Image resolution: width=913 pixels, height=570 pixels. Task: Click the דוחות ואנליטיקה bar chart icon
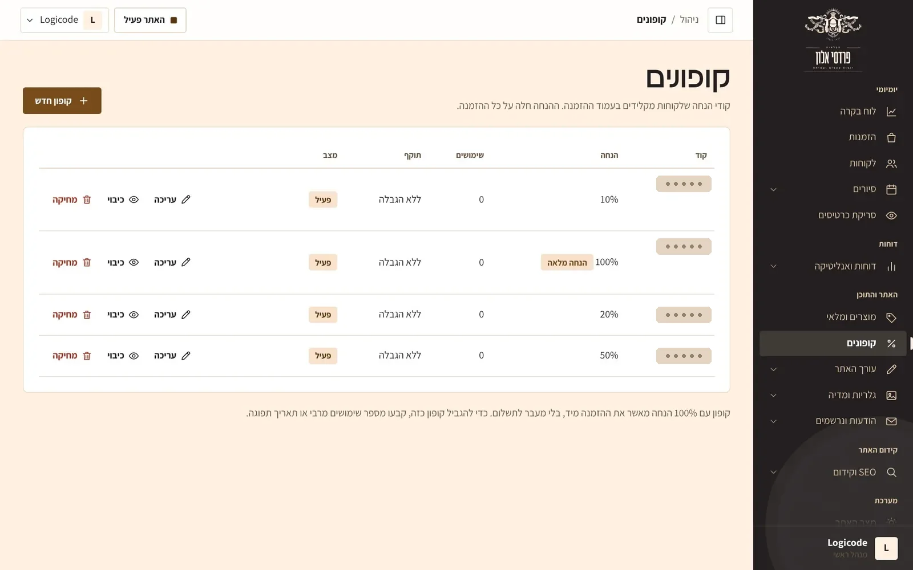click(x=891, y=266)
